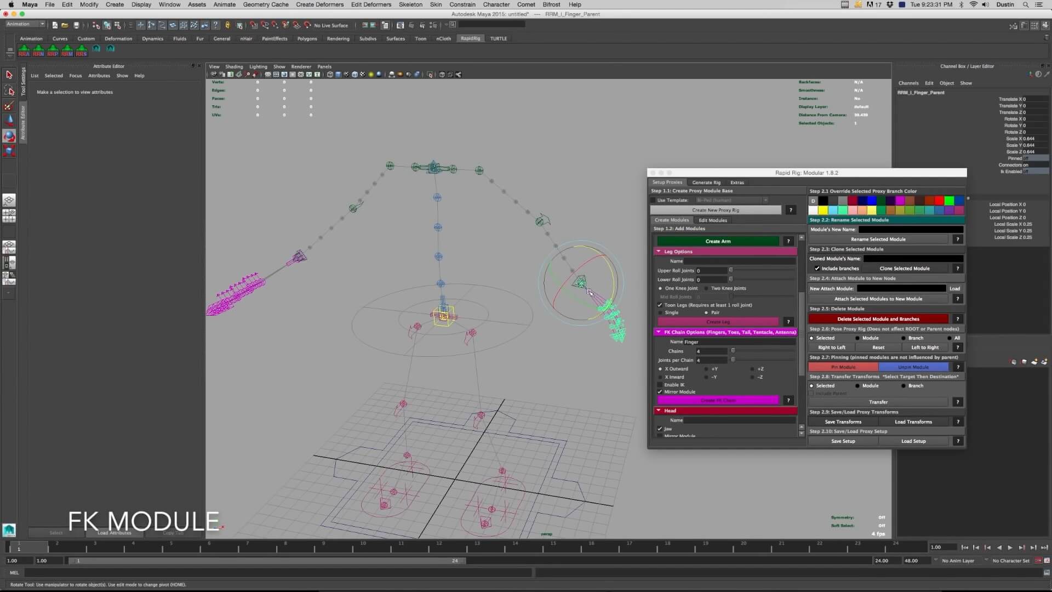Open the Extras tab
Screen dimensions: 1052x592
pyautogui.click(x=737, y=183)
